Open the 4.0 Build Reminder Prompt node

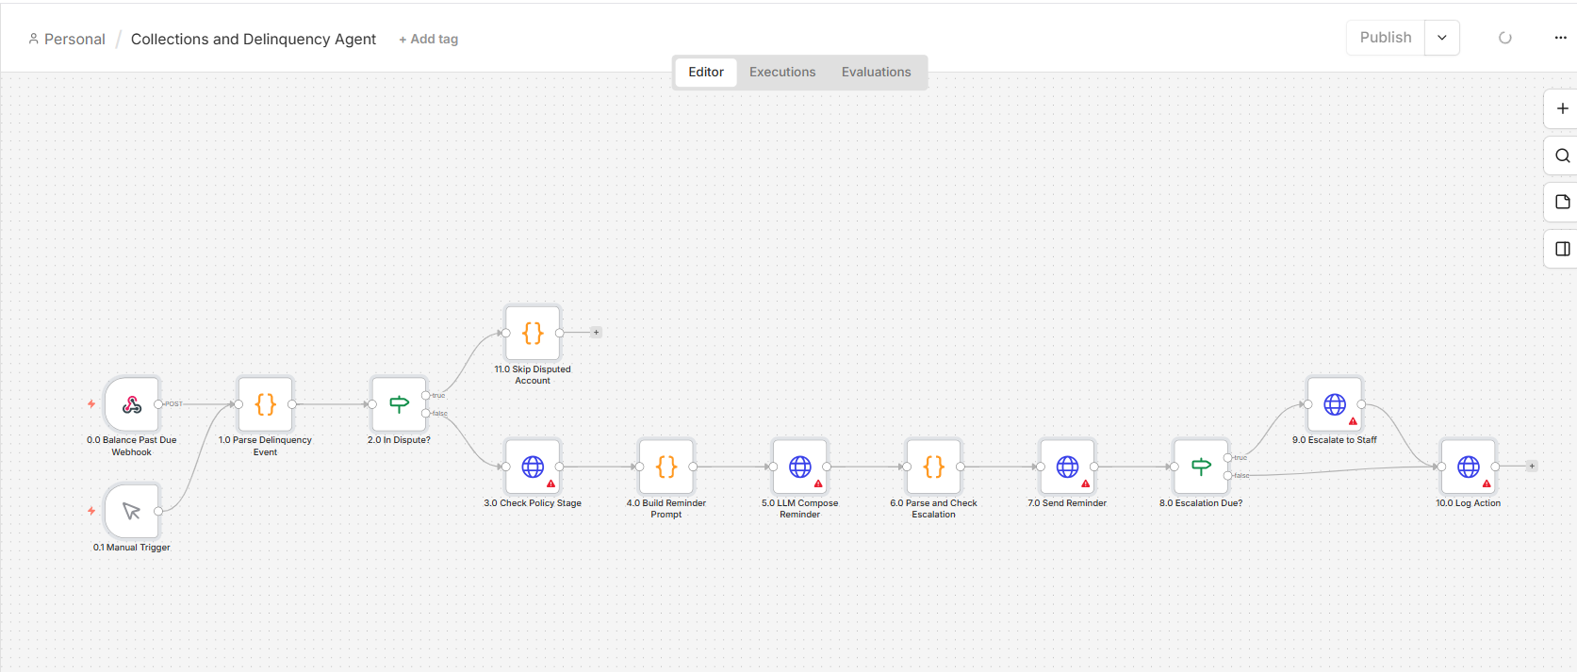[x=666, y=467]
